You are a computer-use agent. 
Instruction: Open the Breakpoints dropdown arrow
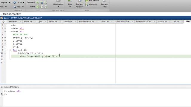pos(58,7)
